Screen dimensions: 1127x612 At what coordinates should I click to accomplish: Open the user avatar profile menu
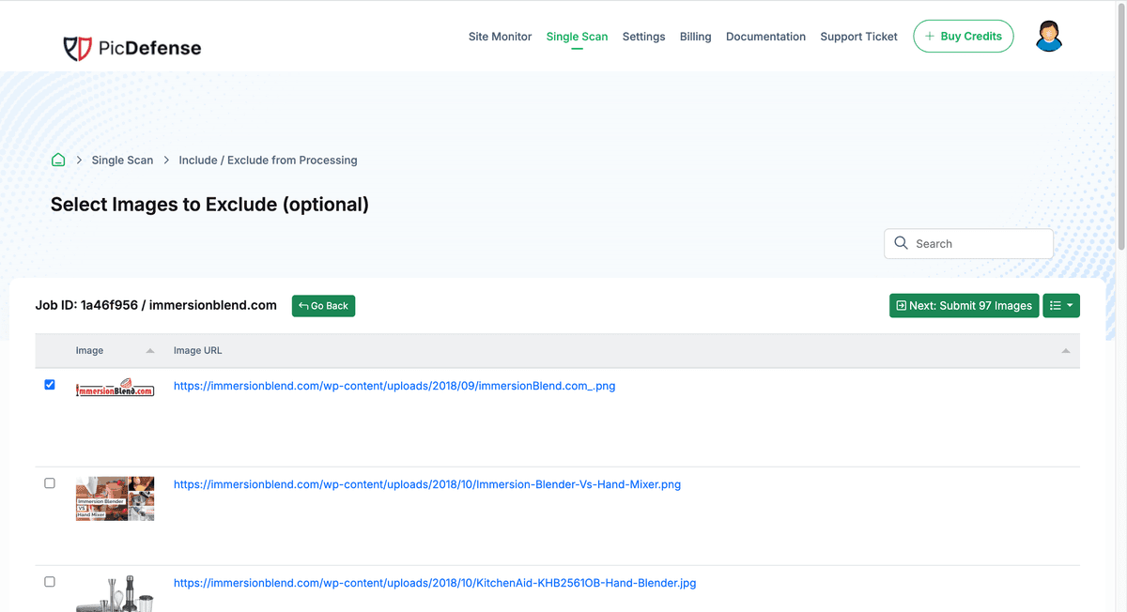point(1049,37)
